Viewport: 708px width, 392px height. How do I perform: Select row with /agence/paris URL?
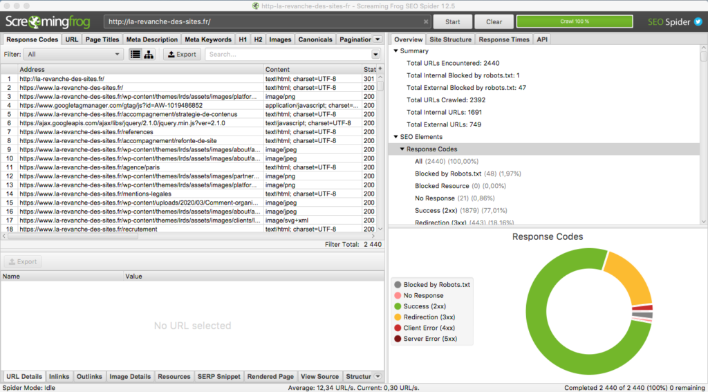189,167
